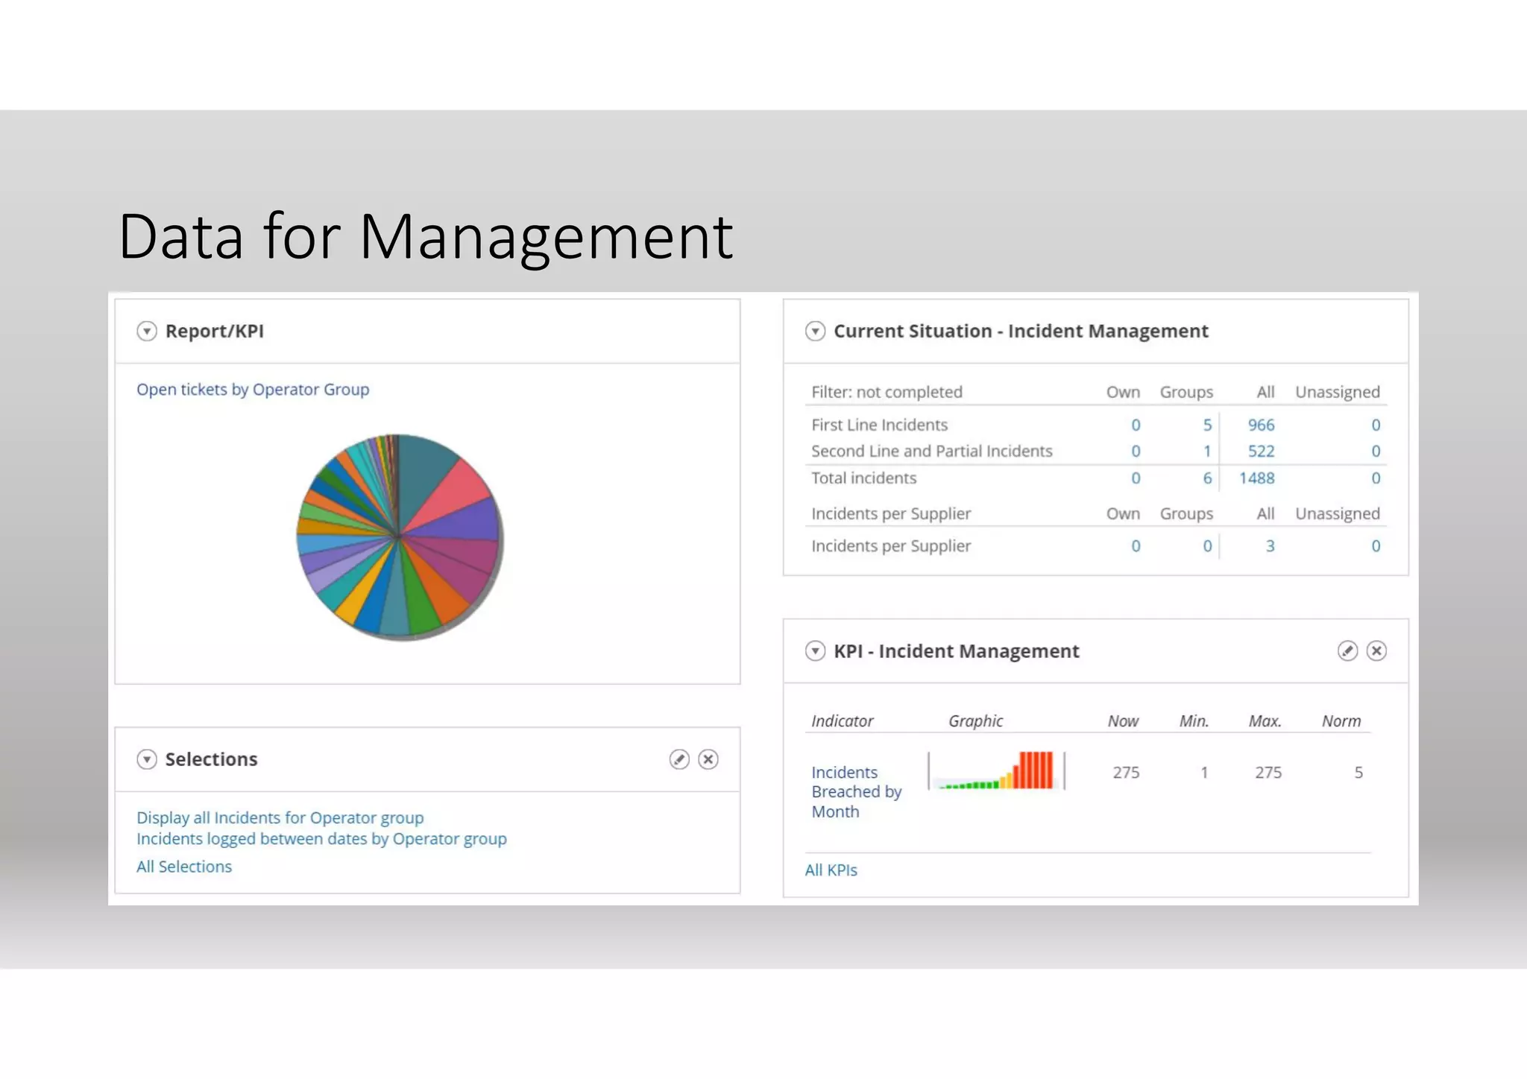This screenshot has width=1527, height=1079.
Task: Open Second Line and Partial Incidents All count 522
Action: click(x=1261, y=451)
